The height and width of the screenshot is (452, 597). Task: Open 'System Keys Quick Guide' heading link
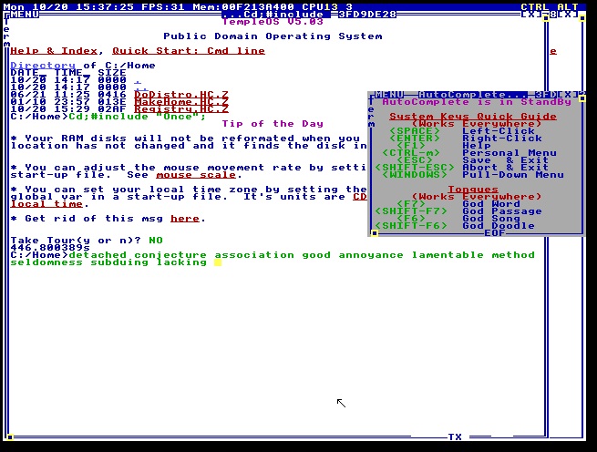[473, 117]
